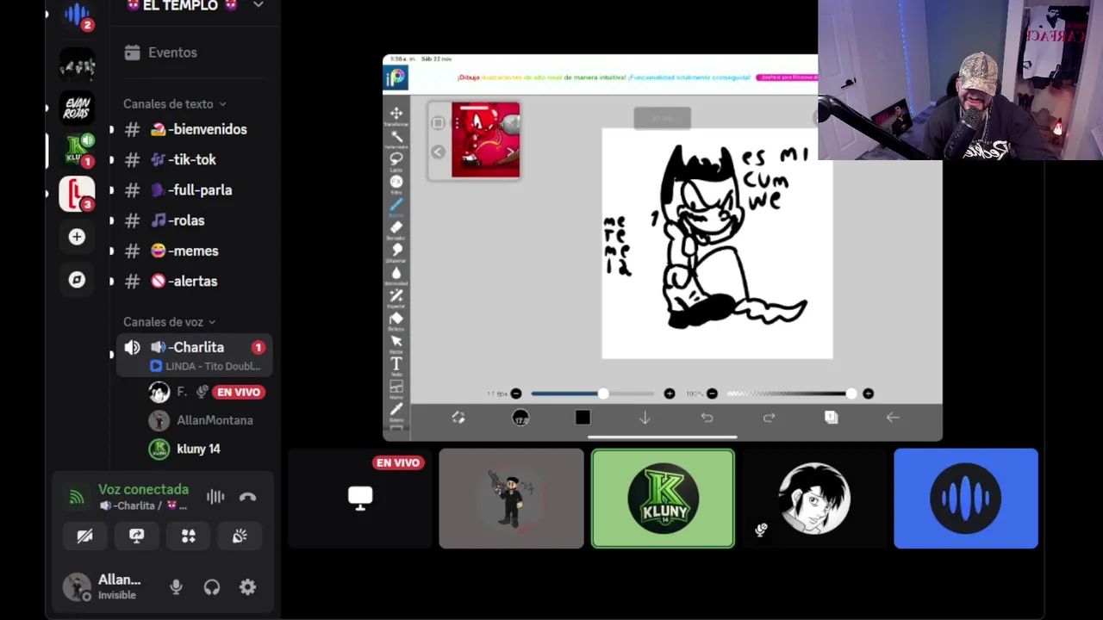The width and height of the screenshot is (1103, 620).
Task: Collapse the Canales de texto category
Action: tap(174, 104)
